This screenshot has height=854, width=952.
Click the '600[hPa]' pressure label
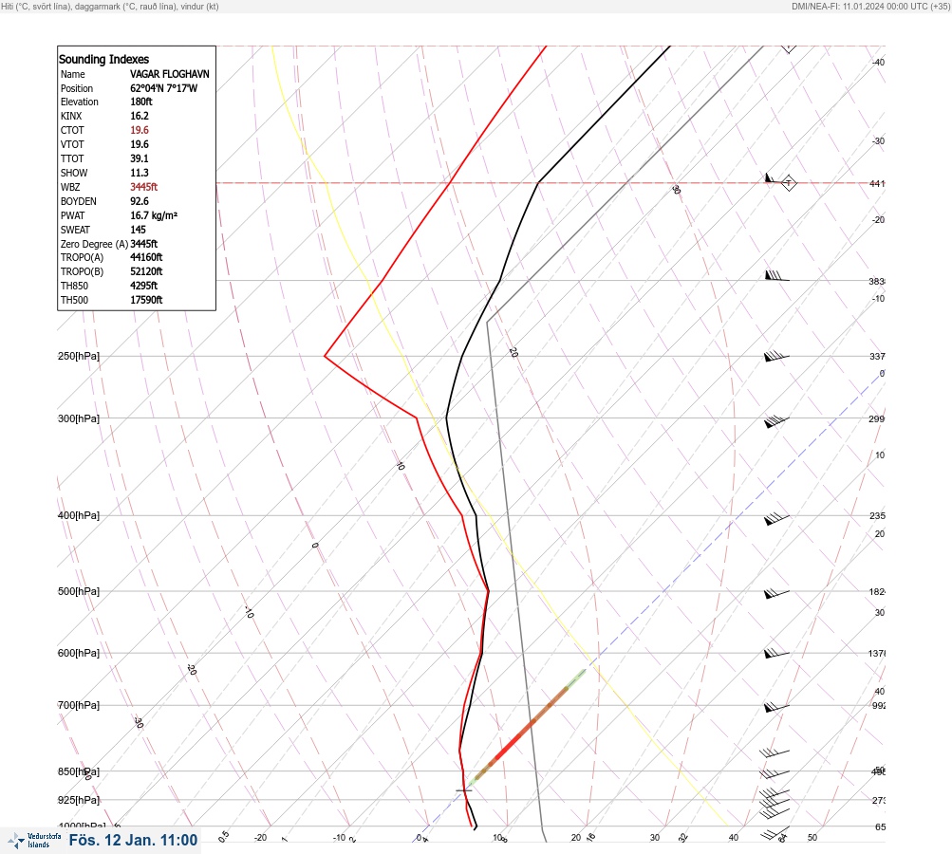coord(79,653)
